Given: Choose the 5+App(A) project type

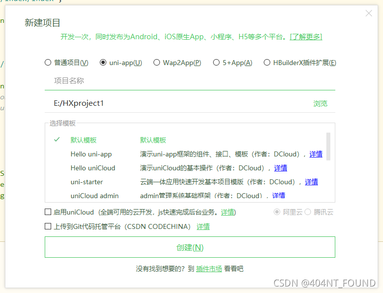Looking at the screenshot, I should (x=216, y=63).
